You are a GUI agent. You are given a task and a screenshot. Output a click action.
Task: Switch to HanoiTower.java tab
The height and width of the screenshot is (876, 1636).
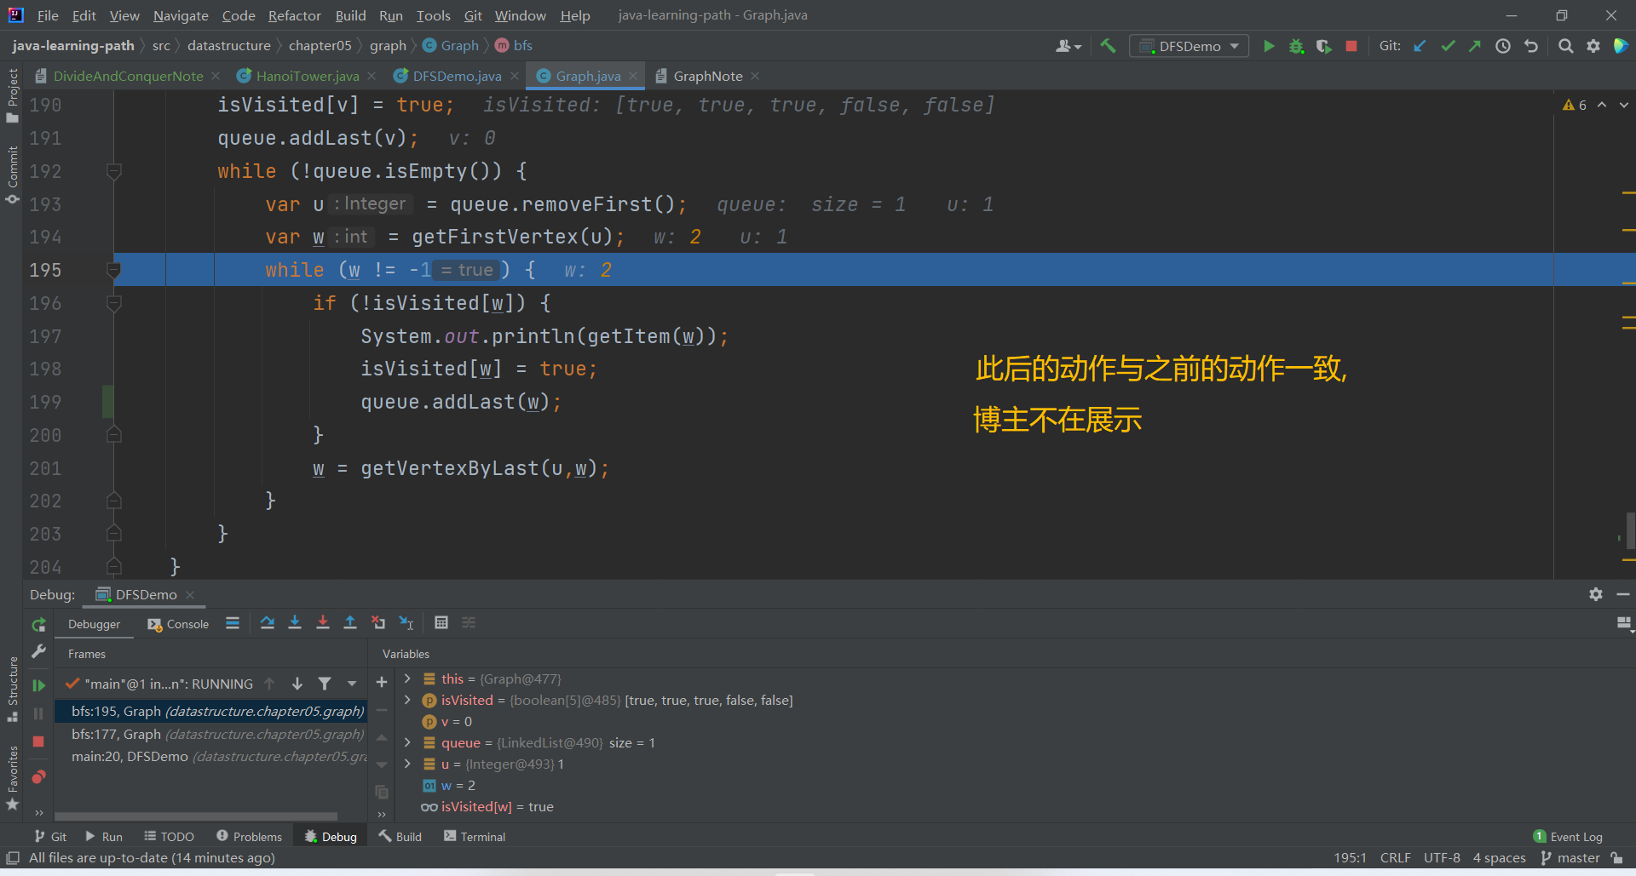point(307,76)
